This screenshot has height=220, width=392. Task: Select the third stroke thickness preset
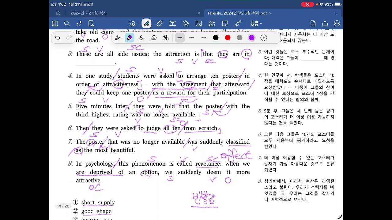click(204, 38)
